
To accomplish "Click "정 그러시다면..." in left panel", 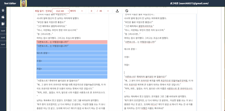I will point(45,34).
